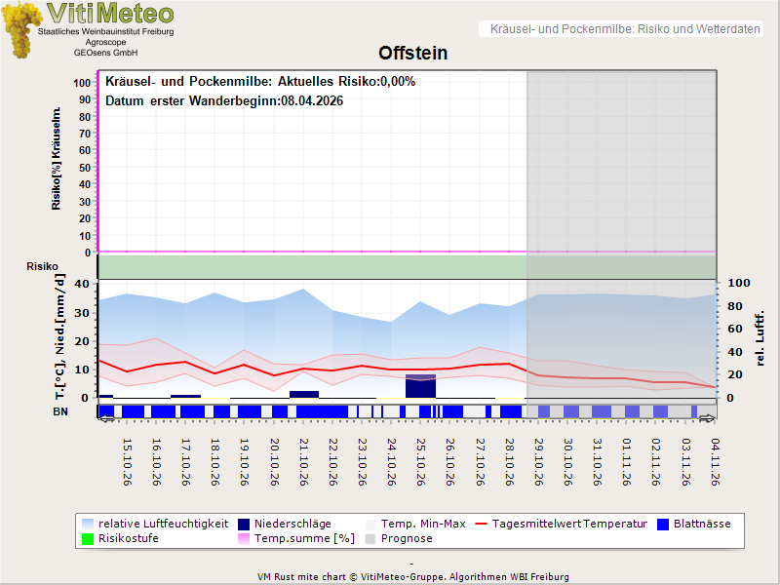Click the left scroll arrow on BN row
The height and width of the screenshot is (585, 780).
pos(107,419)
